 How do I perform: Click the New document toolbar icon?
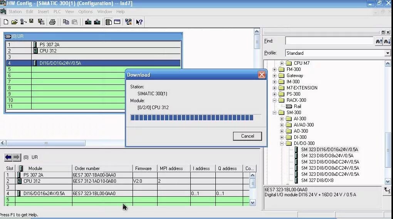(6, 22)
